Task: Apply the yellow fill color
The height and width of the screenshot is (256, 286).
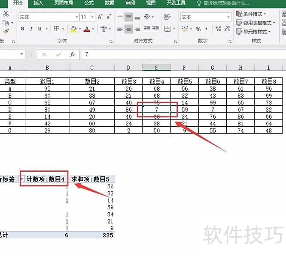Action: click(73, 29)
